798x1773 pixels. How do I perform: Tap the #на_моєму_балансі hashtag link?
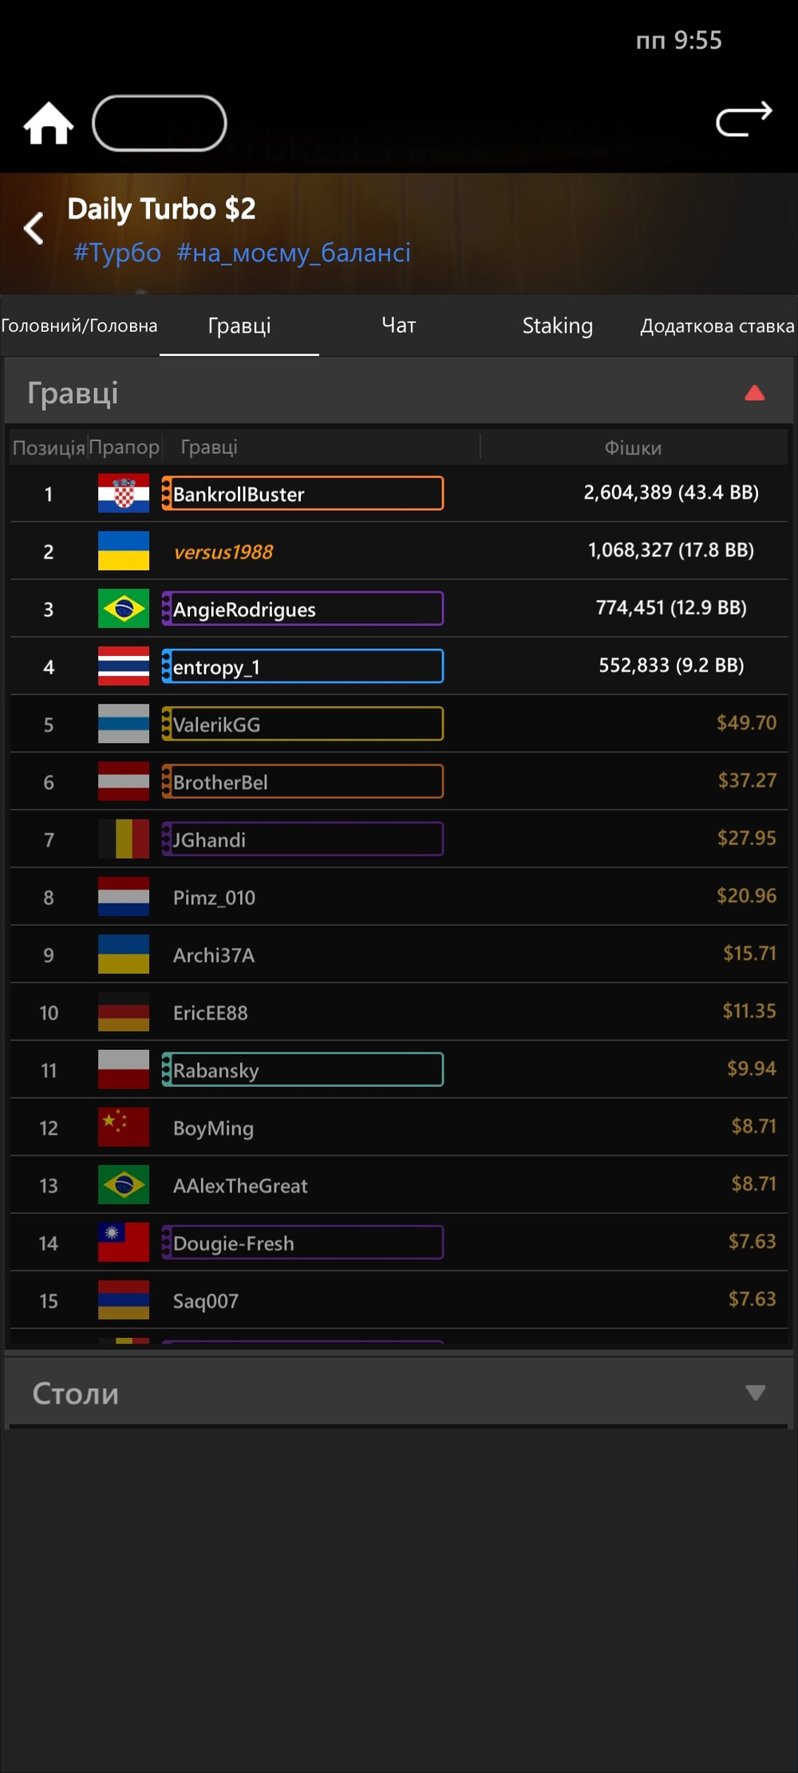293,253
